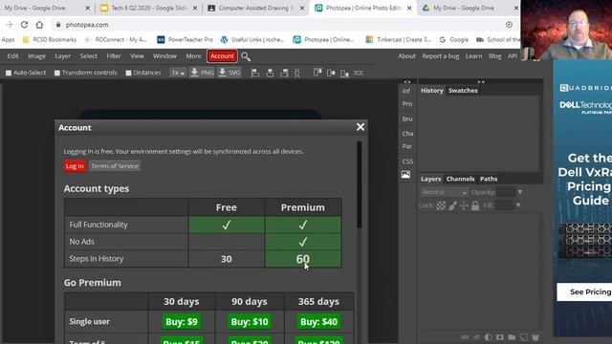Download the image as PNG

(202, 73)
